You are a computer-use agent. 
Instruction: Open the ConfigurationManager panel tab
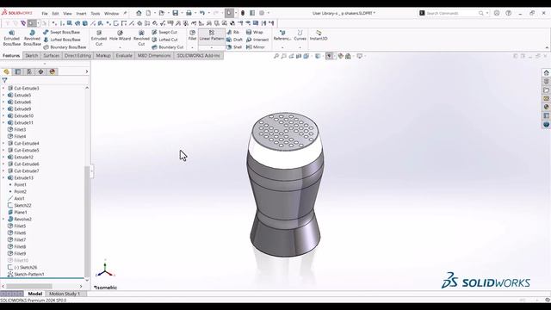[29, 71]
